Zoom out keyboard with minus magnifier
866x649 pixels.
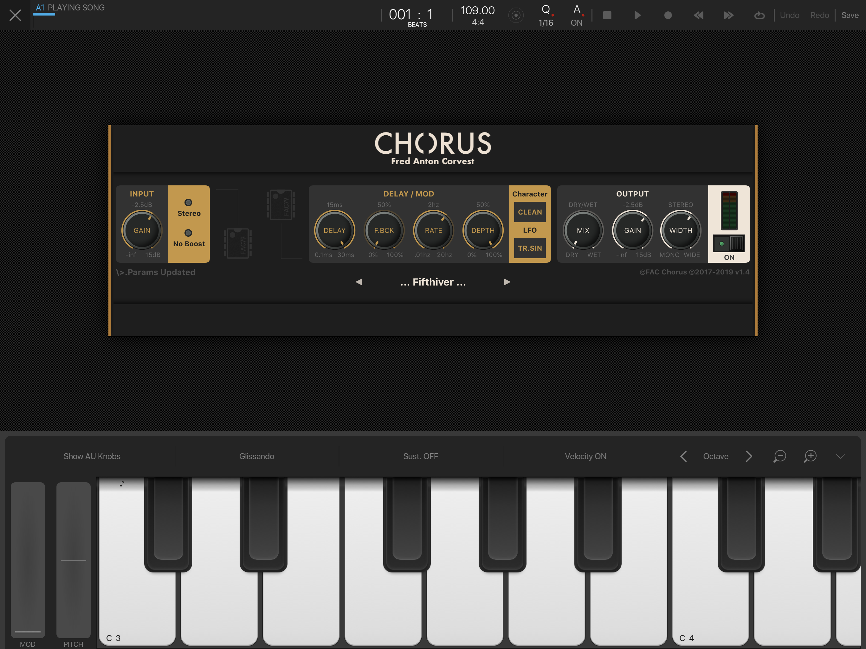(779, 456)
